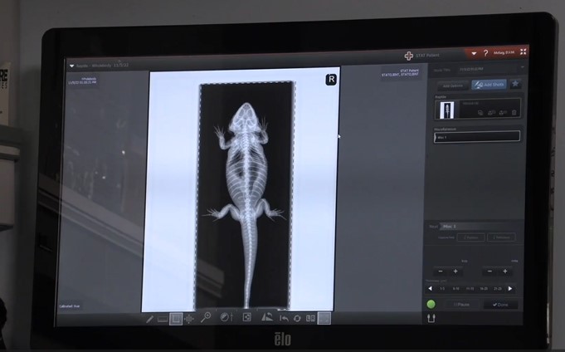Decrease kVp with left minus button
This screenshot has height=352, width=565.
tap(441, 271)
